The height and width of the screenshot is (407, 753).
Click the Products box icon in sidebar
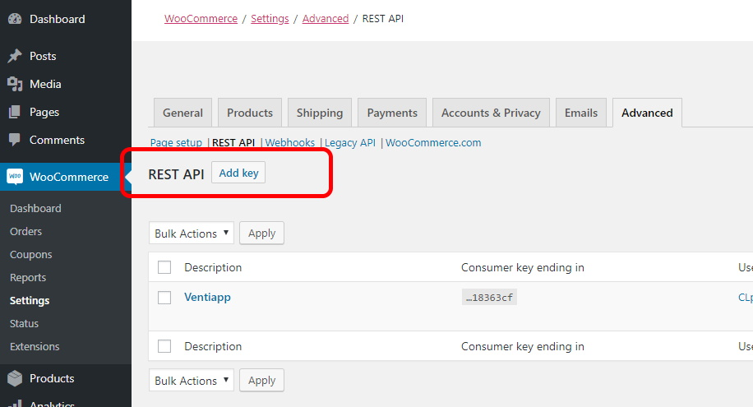tap(15, 378)
